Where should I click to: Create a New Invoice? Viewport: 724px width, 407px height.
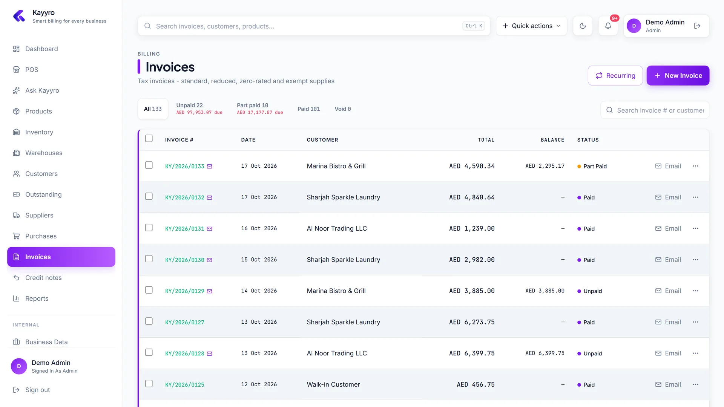tap(678, 76)
